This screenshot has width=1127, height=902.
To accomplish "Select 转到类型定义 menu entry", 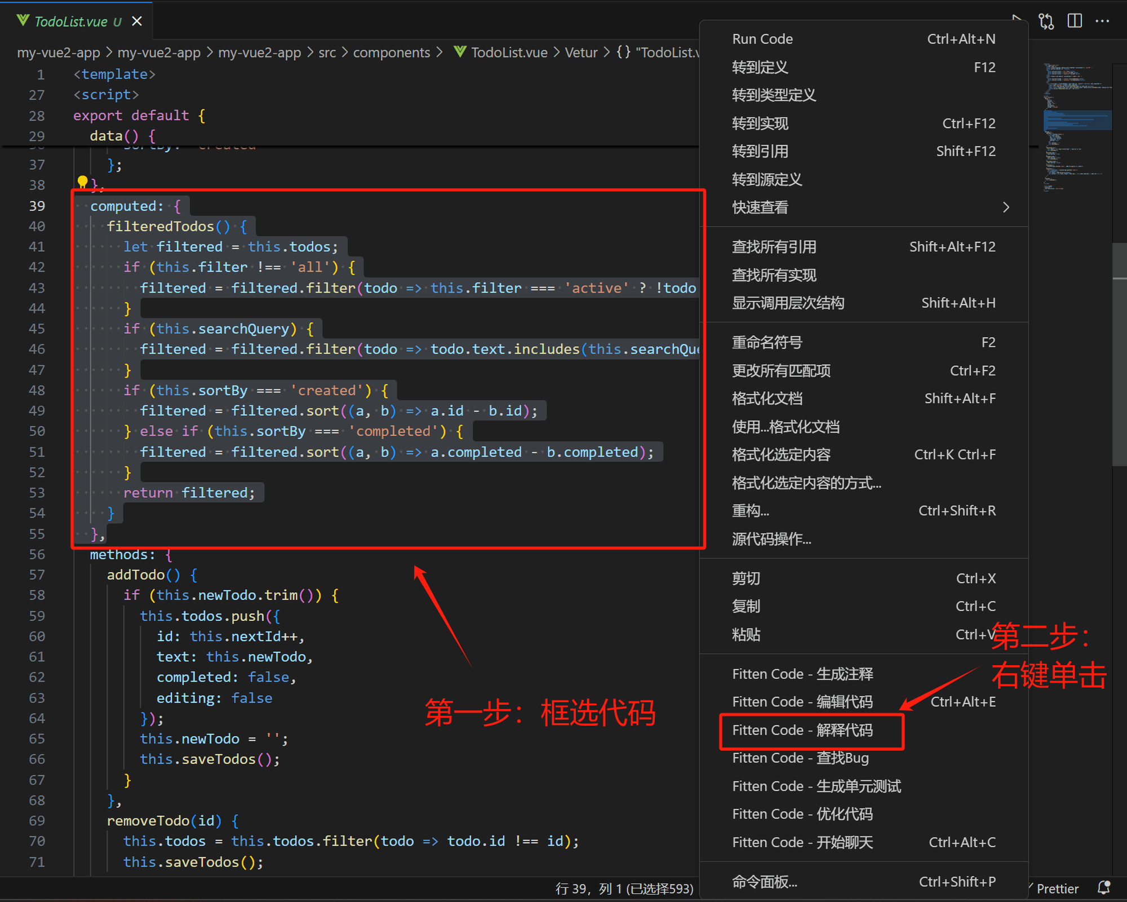I will pyautogui.click(x=864, y=95).
